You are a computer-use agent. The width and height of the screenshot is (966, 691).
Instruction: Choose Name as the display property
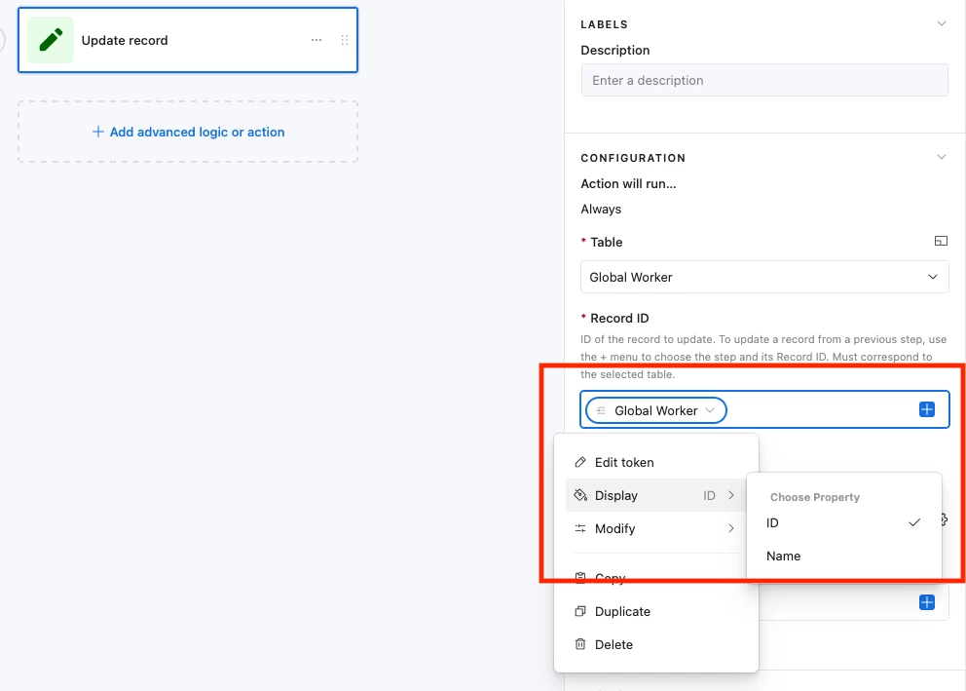pyautogui.click(x=843, y=556)
